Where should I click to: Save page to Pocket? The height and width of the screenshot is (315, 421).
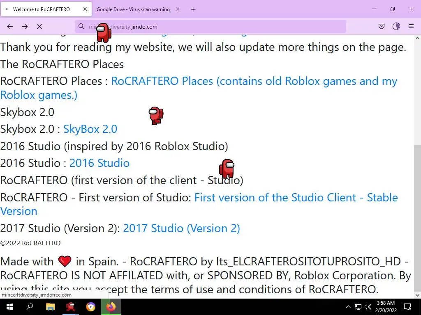[x=382, y=26]
